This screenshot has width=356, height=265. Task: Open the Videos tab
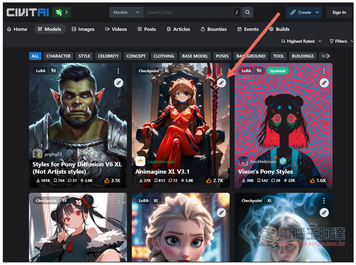(x=116, y=29)
